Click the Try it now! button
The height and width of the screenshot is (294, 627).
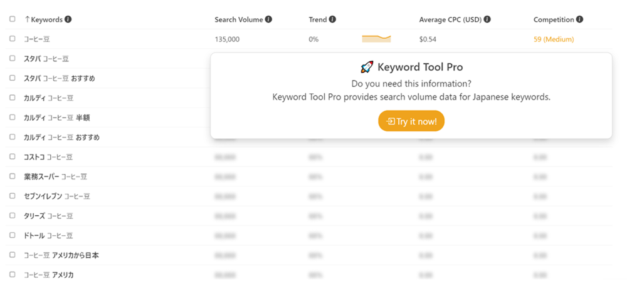point(411,121)
